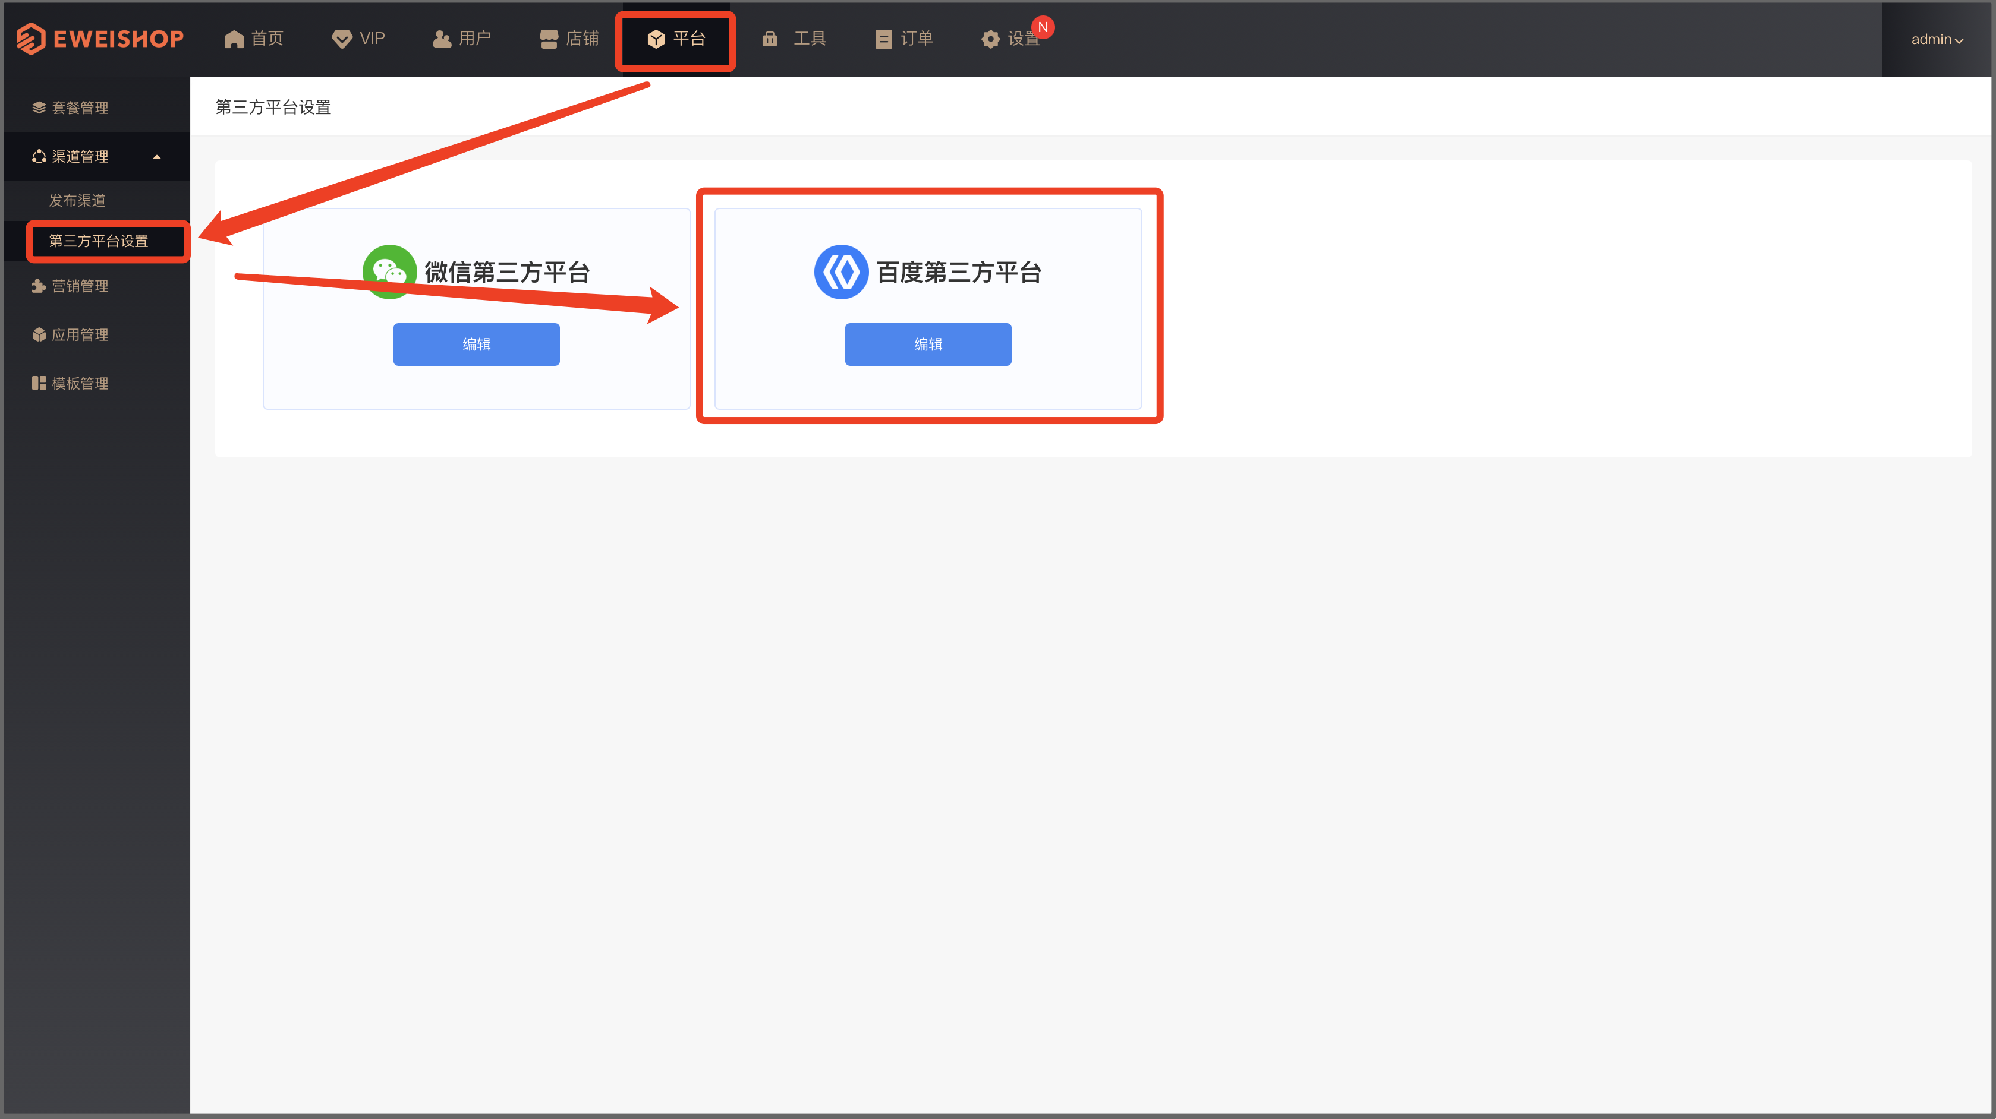Click the 微信第三方平台 title text
1996x1119 pixels.
[508, 273]
